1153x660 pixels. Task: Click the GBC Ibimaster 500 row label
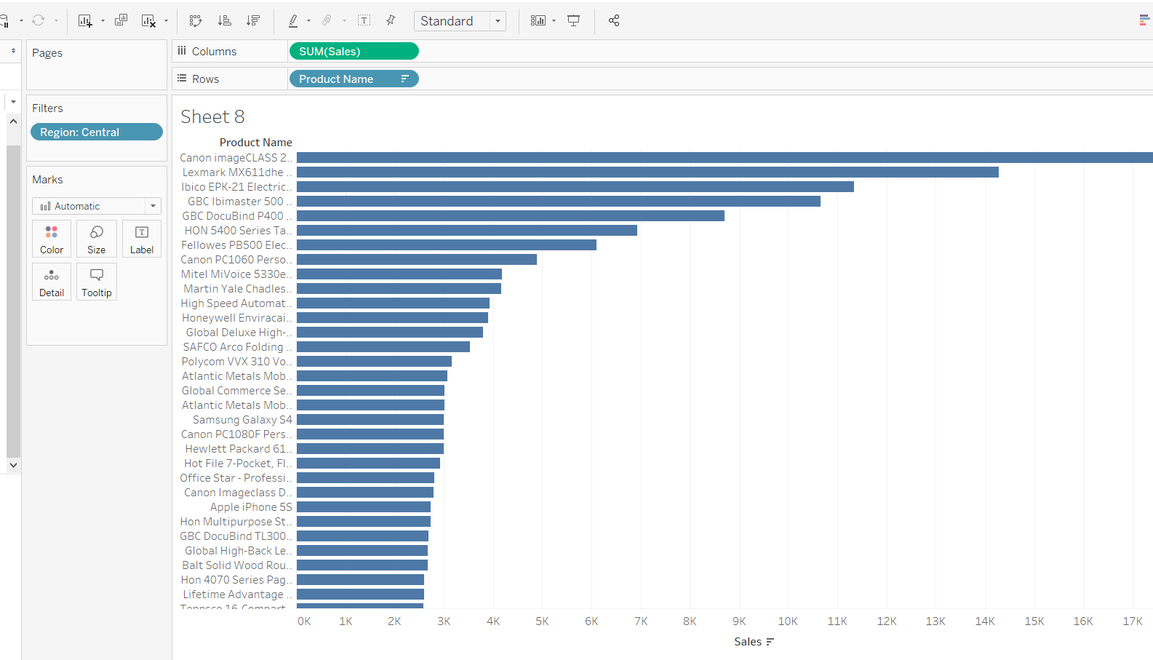pos(239,201)
